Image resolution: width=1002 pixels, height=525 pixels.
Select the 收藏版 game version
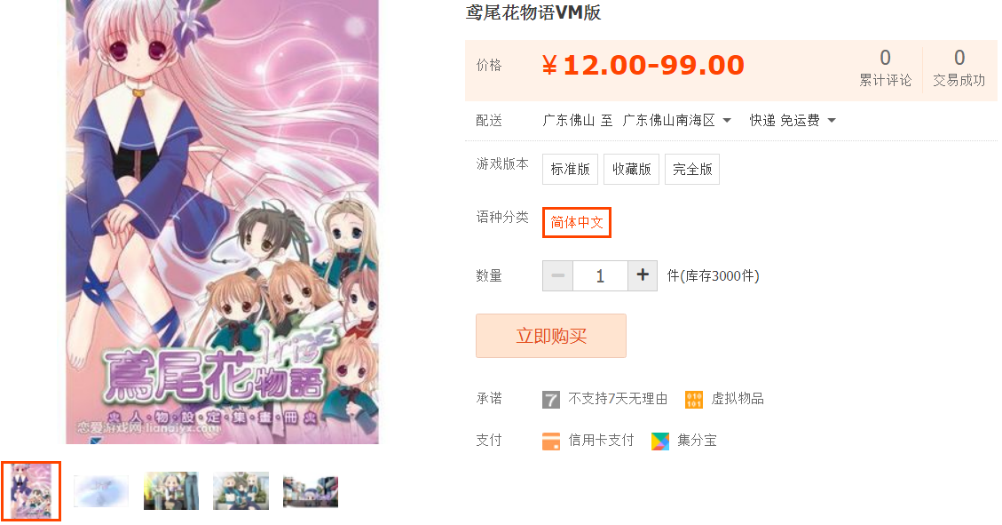point(631,169)
